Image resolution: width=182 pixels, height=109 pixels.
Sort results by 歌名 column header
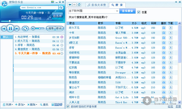coord(82,23)
